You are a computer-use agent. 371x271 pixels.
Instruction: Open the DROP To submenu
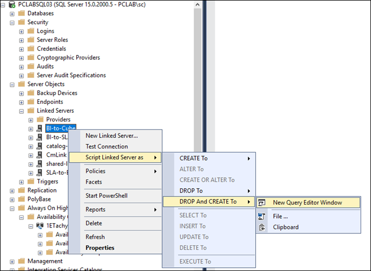click(x=191, y=191)
